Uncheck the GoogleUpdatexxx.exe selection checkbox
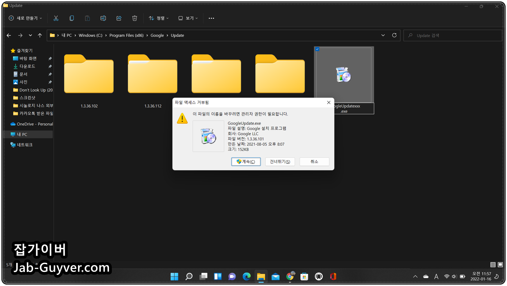Image resolution: width=507 pixels, height=286 pixels. [317, 49]
